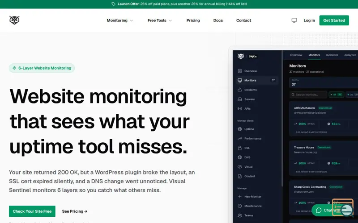Expand the Monitoring dropdown in the navigation
The width and height of the screenshot is (358, 223).
pyautogui.click(x=120, y=20)
